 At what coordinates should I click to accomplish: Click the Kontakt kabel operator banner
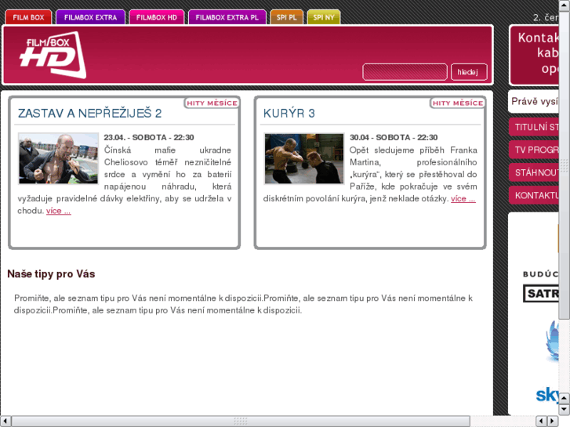(x=534, y=55)
